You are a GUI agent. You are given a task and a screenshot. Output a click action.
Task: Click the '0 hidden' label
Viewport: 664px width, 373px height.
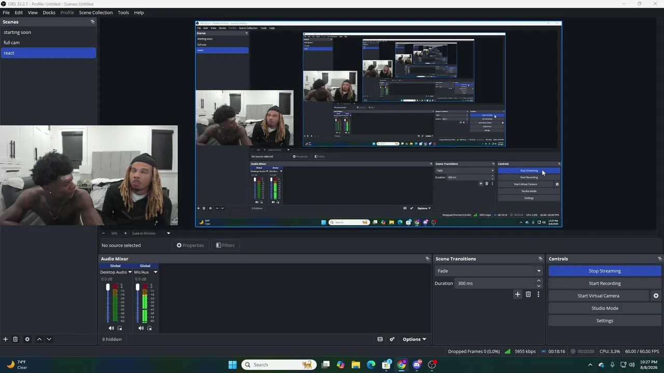[112, 339]
